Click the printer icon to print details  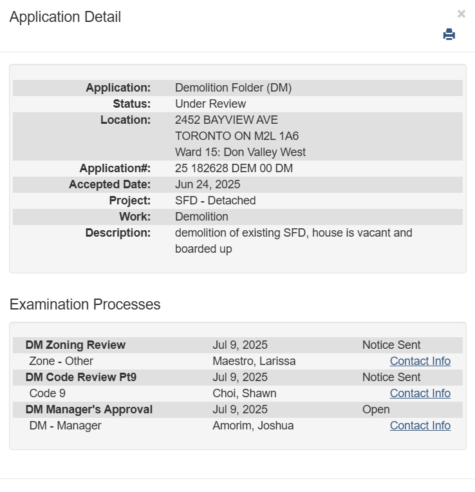[x=449, y=35]
